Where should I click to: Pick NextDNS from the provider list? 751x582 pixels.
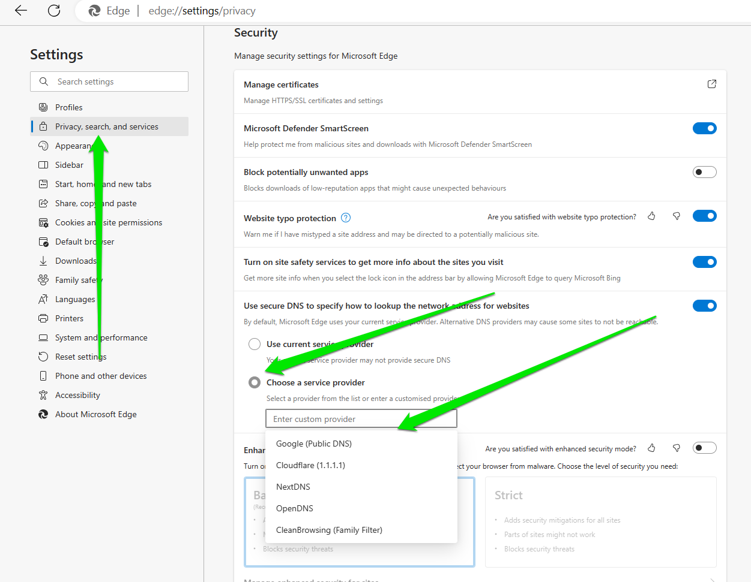pos(361,487)
